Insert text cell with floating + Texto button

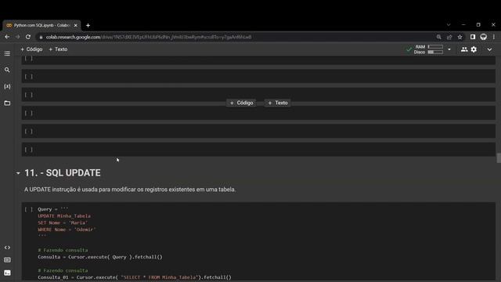point(278,103)
